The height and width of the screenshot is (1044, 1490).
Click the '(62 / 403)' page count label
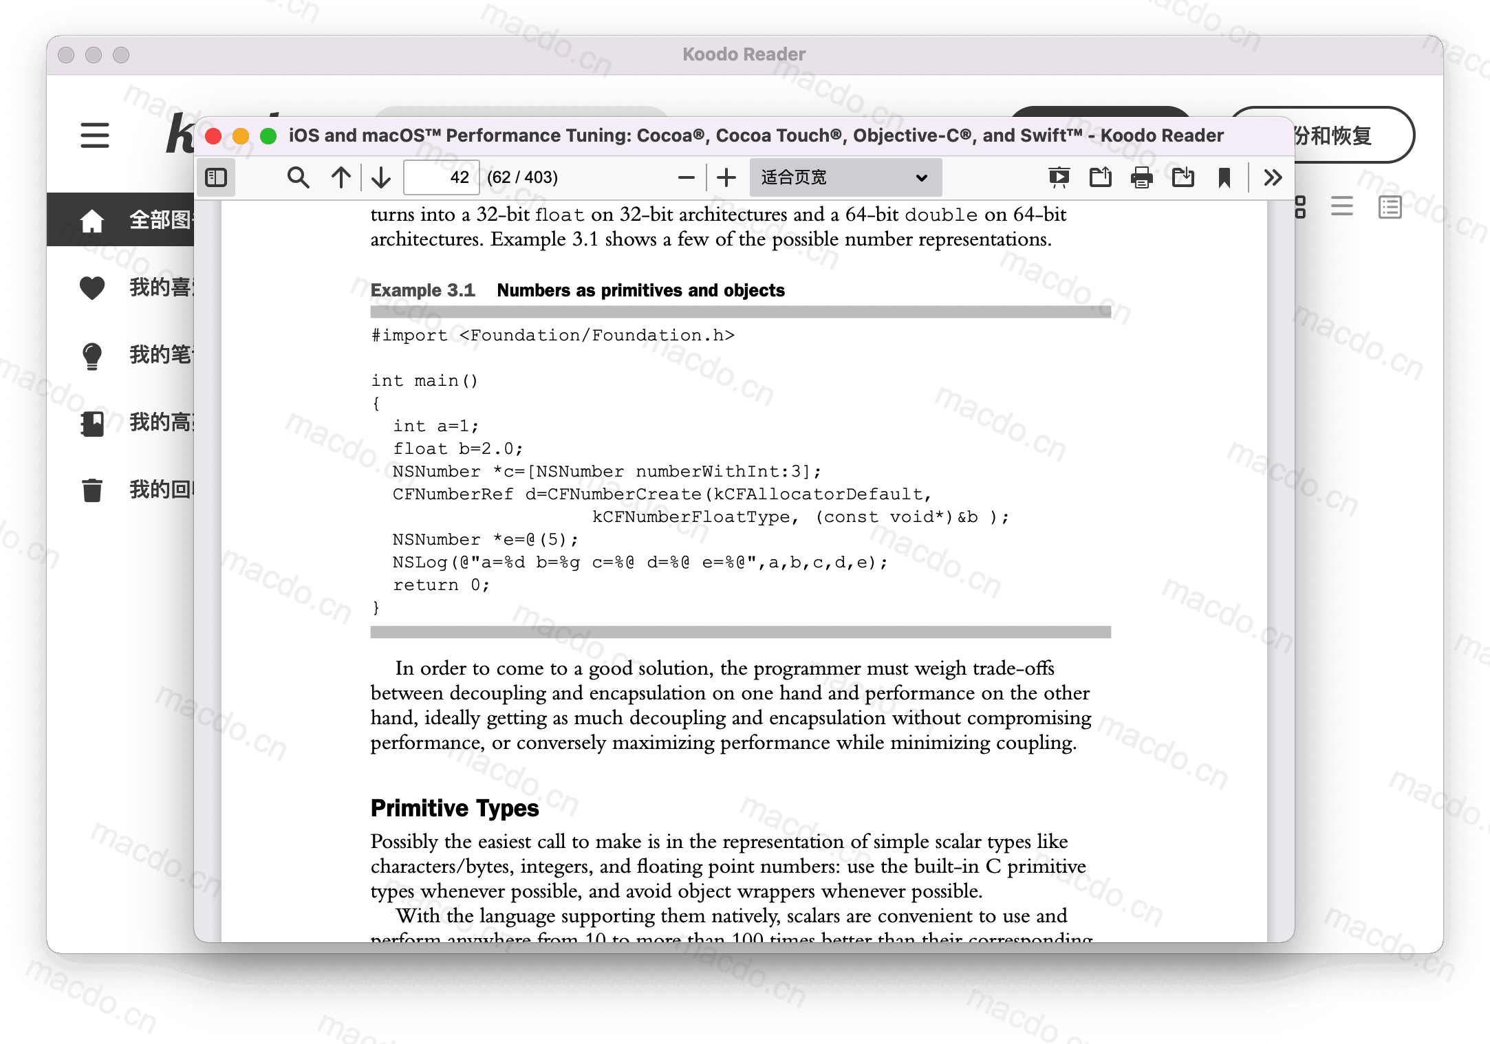(522, 177)
